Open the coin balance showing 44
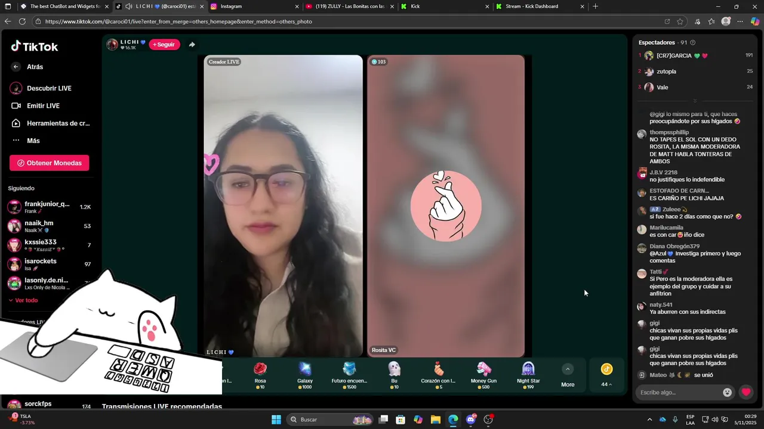The image size is (764, 429). (606, 375)
